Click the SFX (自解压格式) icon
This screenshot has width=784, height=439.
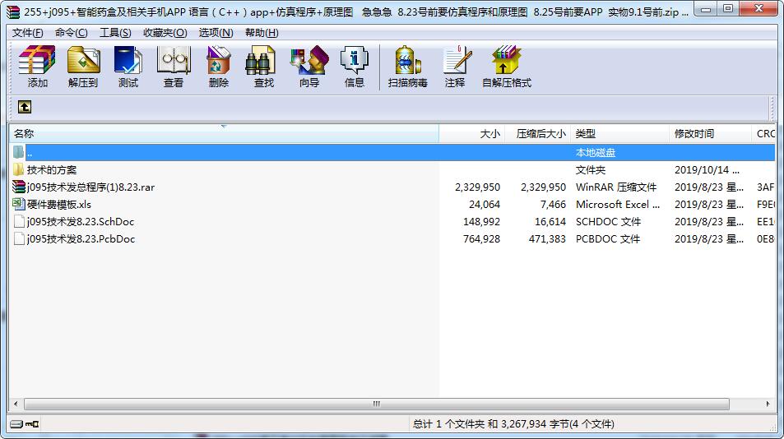[x=506, y=67]
